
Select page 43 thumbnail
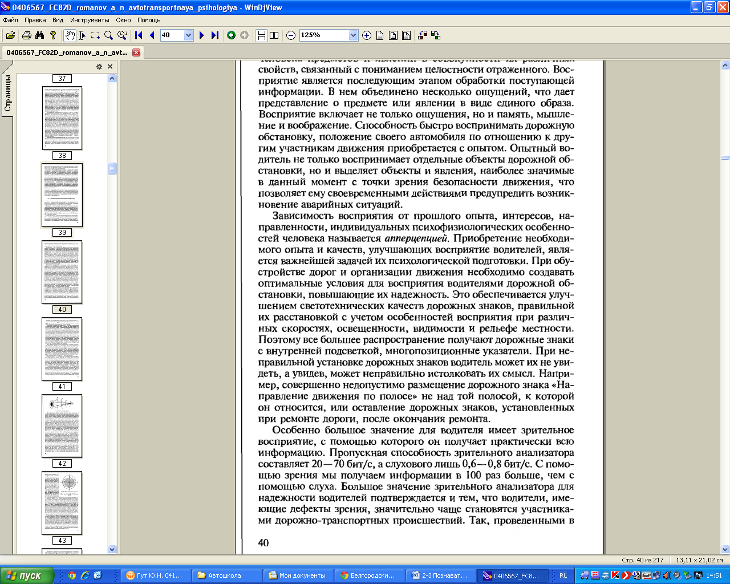tap(62, 503)
